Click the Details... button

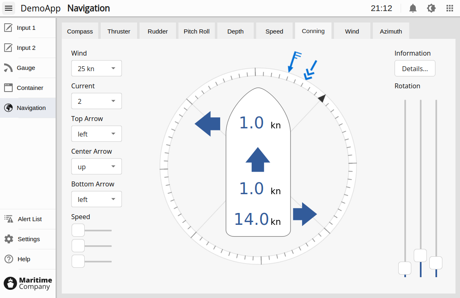[x=415, y=69]
